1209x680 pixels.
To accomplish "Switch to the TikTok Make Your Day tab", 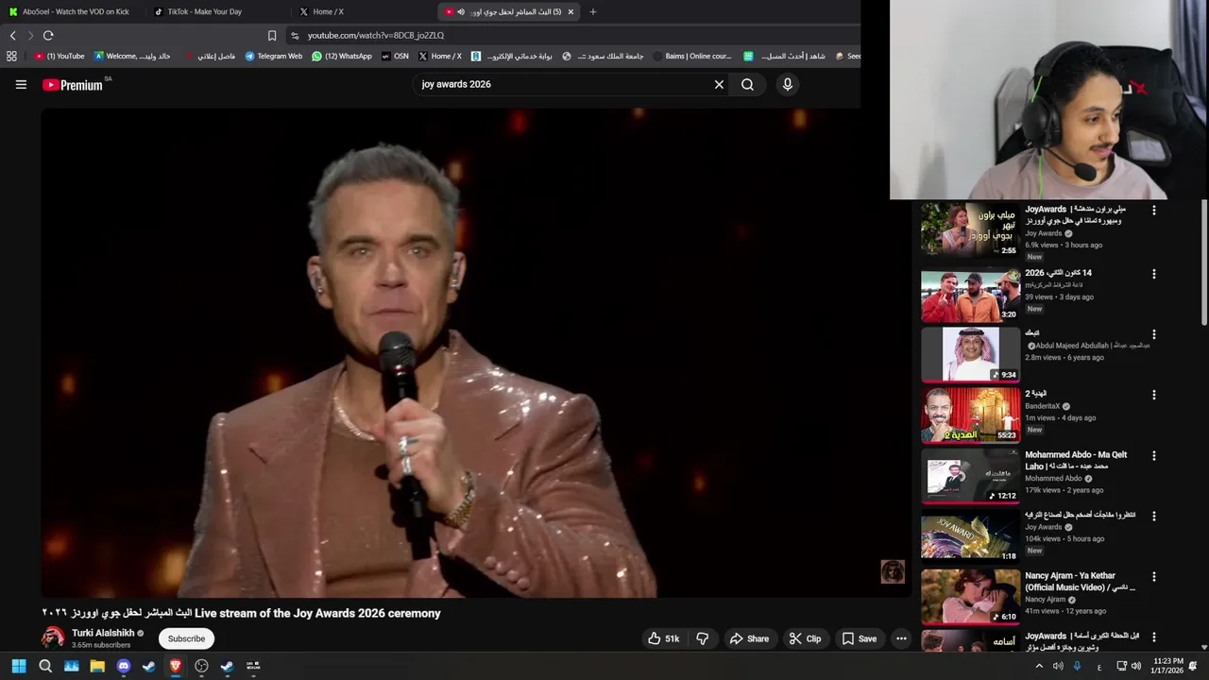I will [217, 11].
